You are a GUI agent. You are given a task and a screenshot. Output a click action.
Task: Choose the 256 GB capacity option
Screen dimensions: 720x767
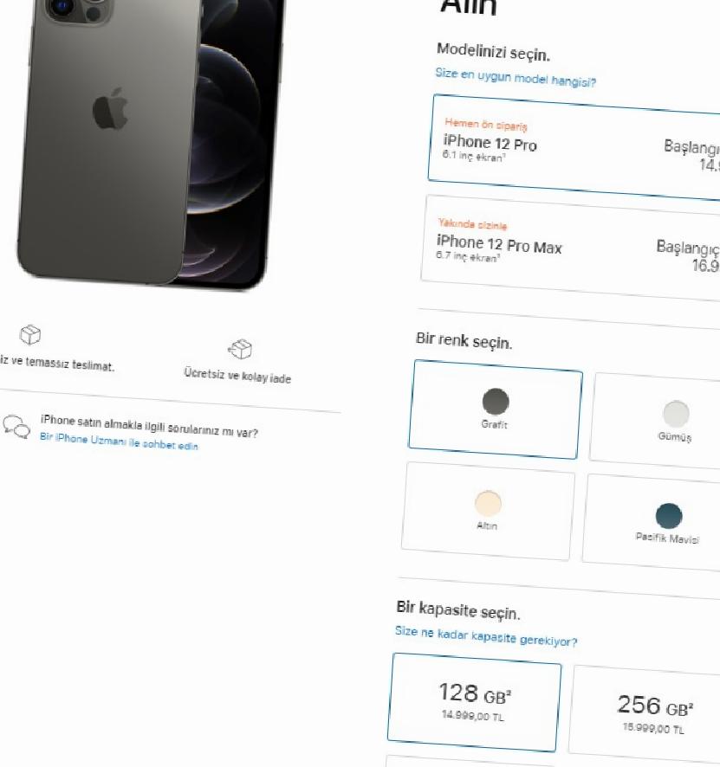645,714
